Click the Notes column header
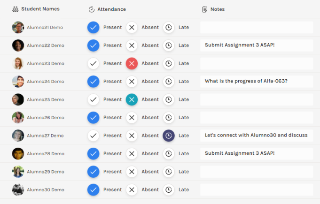 [x=217, y=9]
